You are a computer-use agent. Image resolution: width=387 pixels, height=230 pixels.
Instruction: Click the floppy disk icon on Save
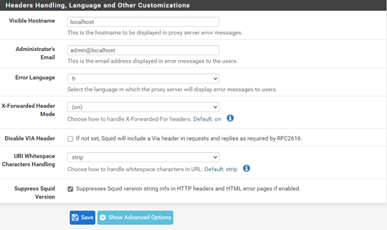tap(75, 217)
